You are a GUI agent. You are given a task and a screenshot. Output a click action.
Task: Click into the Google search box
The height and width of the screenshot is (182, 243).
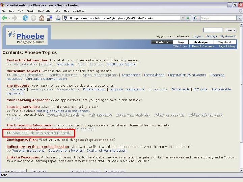click(218, 18)
